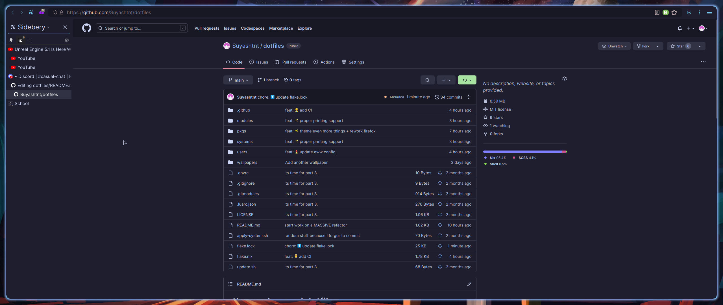Open the green Code dropdown
The image size is (723, 305).
click(x=467, y=80)
